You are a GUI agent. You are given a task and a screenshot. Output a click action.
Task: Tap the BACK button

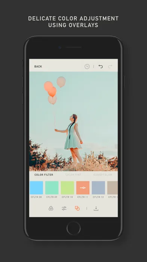38,67
